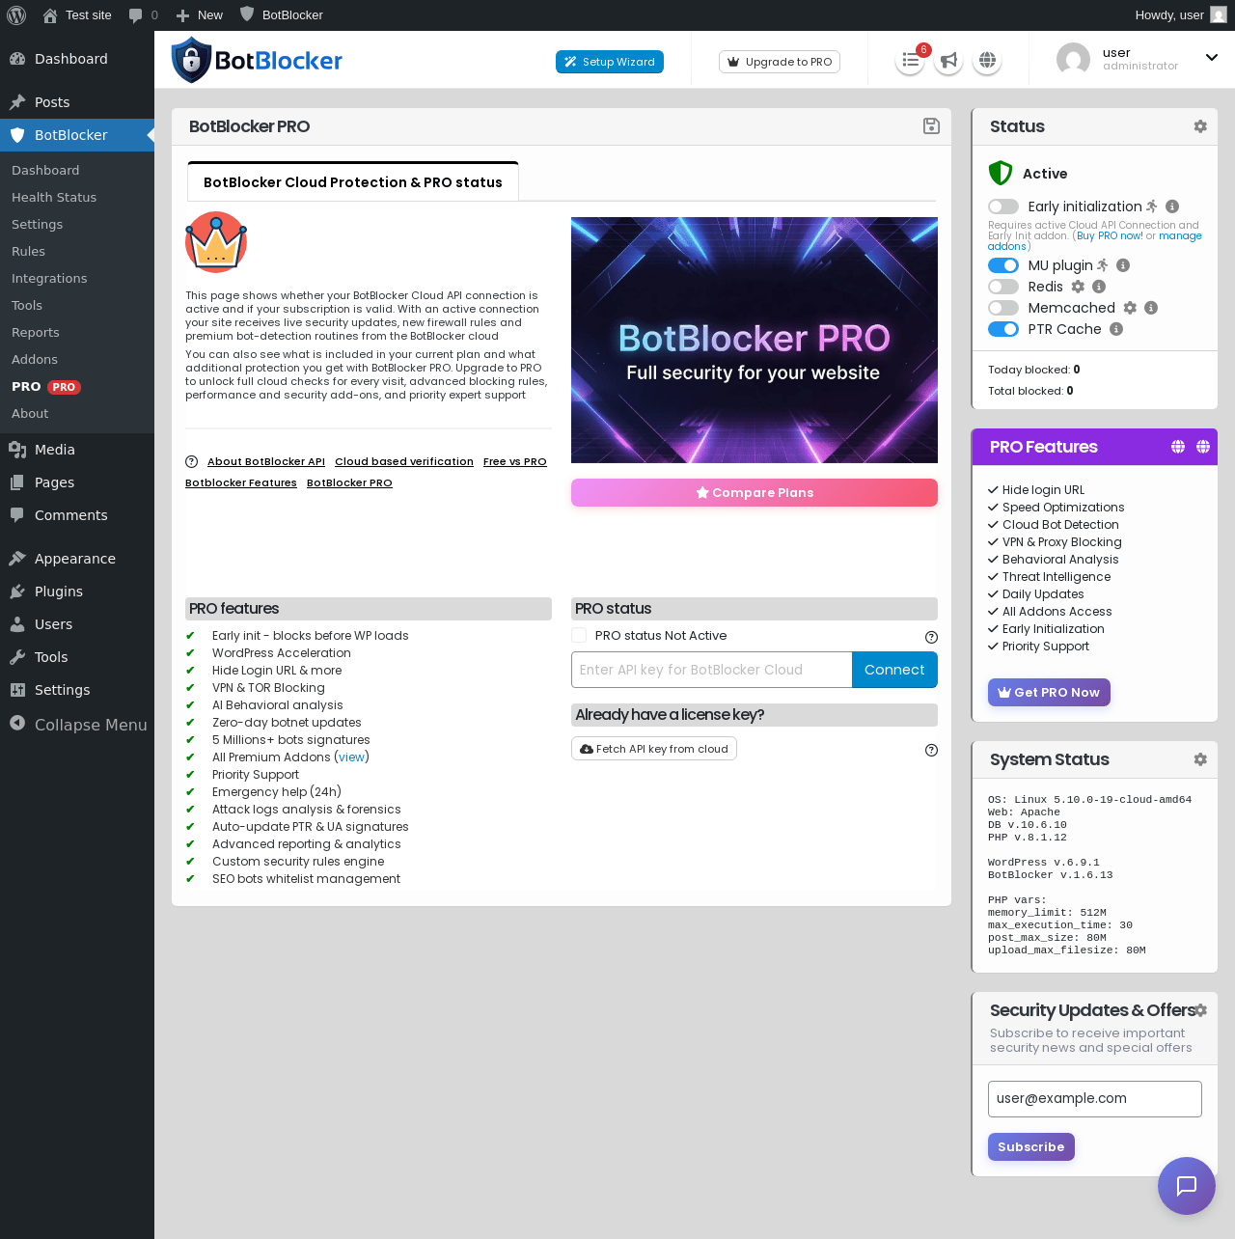Viewport: 1235px width, 1239px height.
Task: Open the chat bubble widget
Action: pos(1187,1186)
